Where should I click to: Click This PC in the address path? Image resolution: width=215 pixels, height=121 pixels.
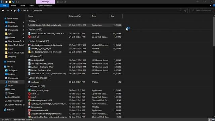point(26,10)
